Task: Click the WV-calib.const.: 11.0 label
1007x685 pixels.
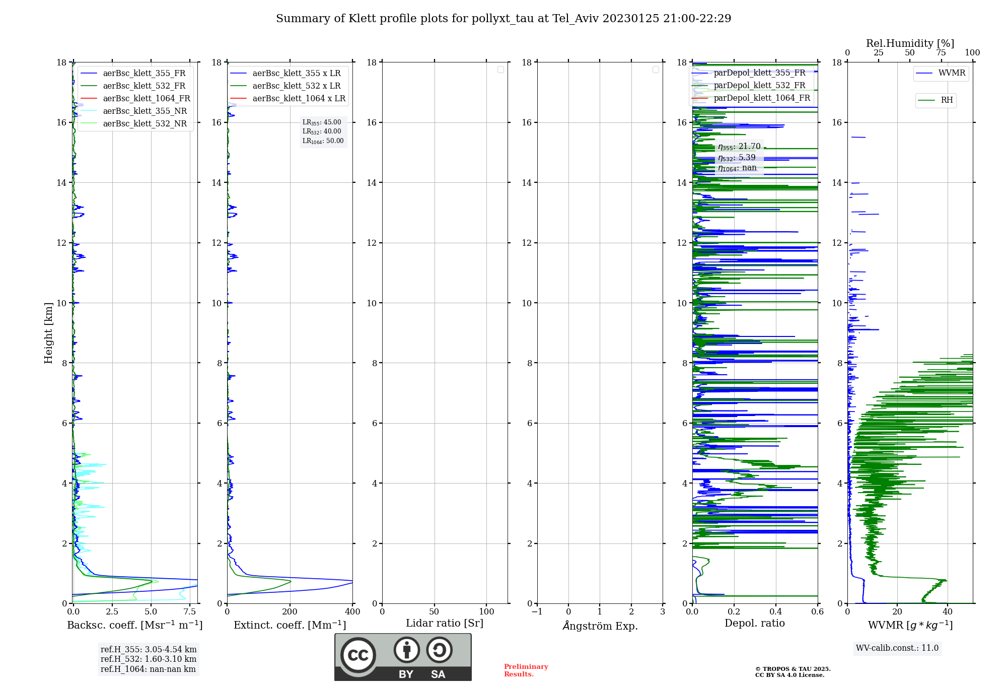Action: (897, 648)
